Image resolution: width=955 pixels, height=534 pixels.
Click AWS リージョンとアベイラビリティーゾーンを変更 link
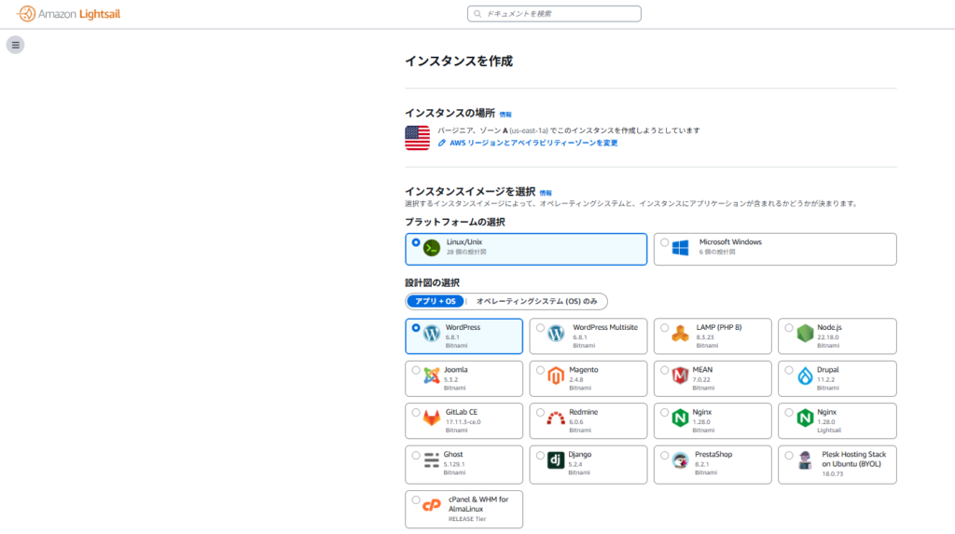tap(533, 143)
